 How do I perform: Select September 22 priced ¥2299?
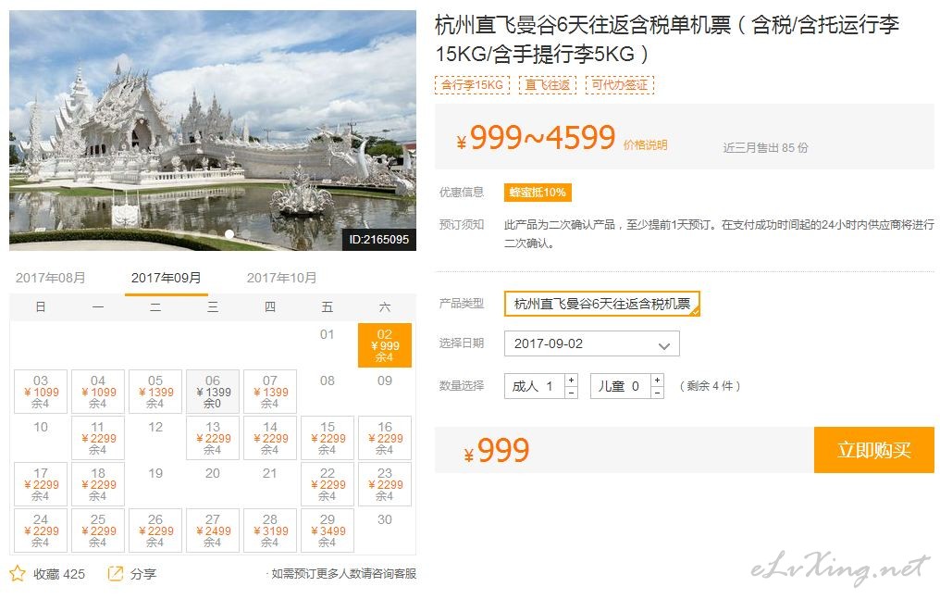coord(328,484)
